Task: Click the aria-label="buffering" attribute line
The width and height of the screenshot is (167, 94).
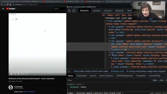Action: point(121,30)
